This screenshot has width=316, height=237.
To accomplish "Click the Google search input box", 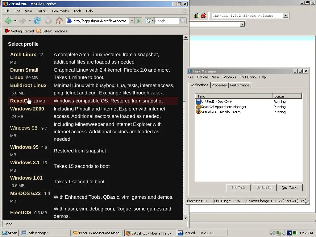I will coord(166,21).
